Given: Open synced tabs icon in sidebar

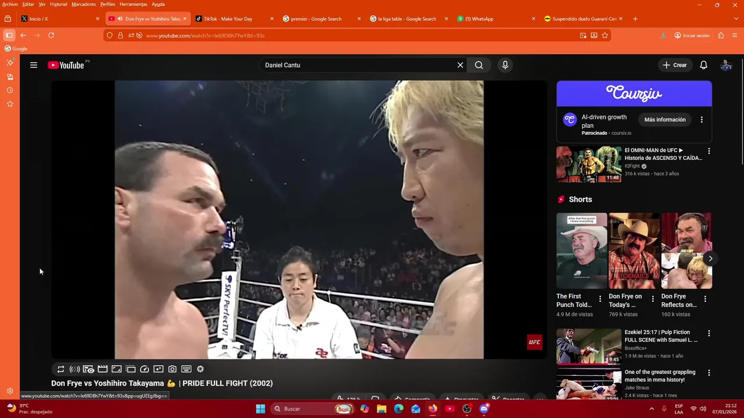Looking at the screenshot, I should click(10, 77).
